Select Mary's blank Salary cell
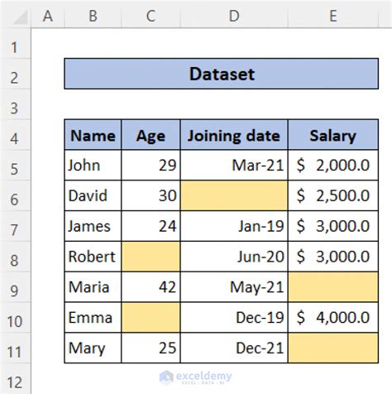The image size is (392, 394). click(x=333, y=348)
